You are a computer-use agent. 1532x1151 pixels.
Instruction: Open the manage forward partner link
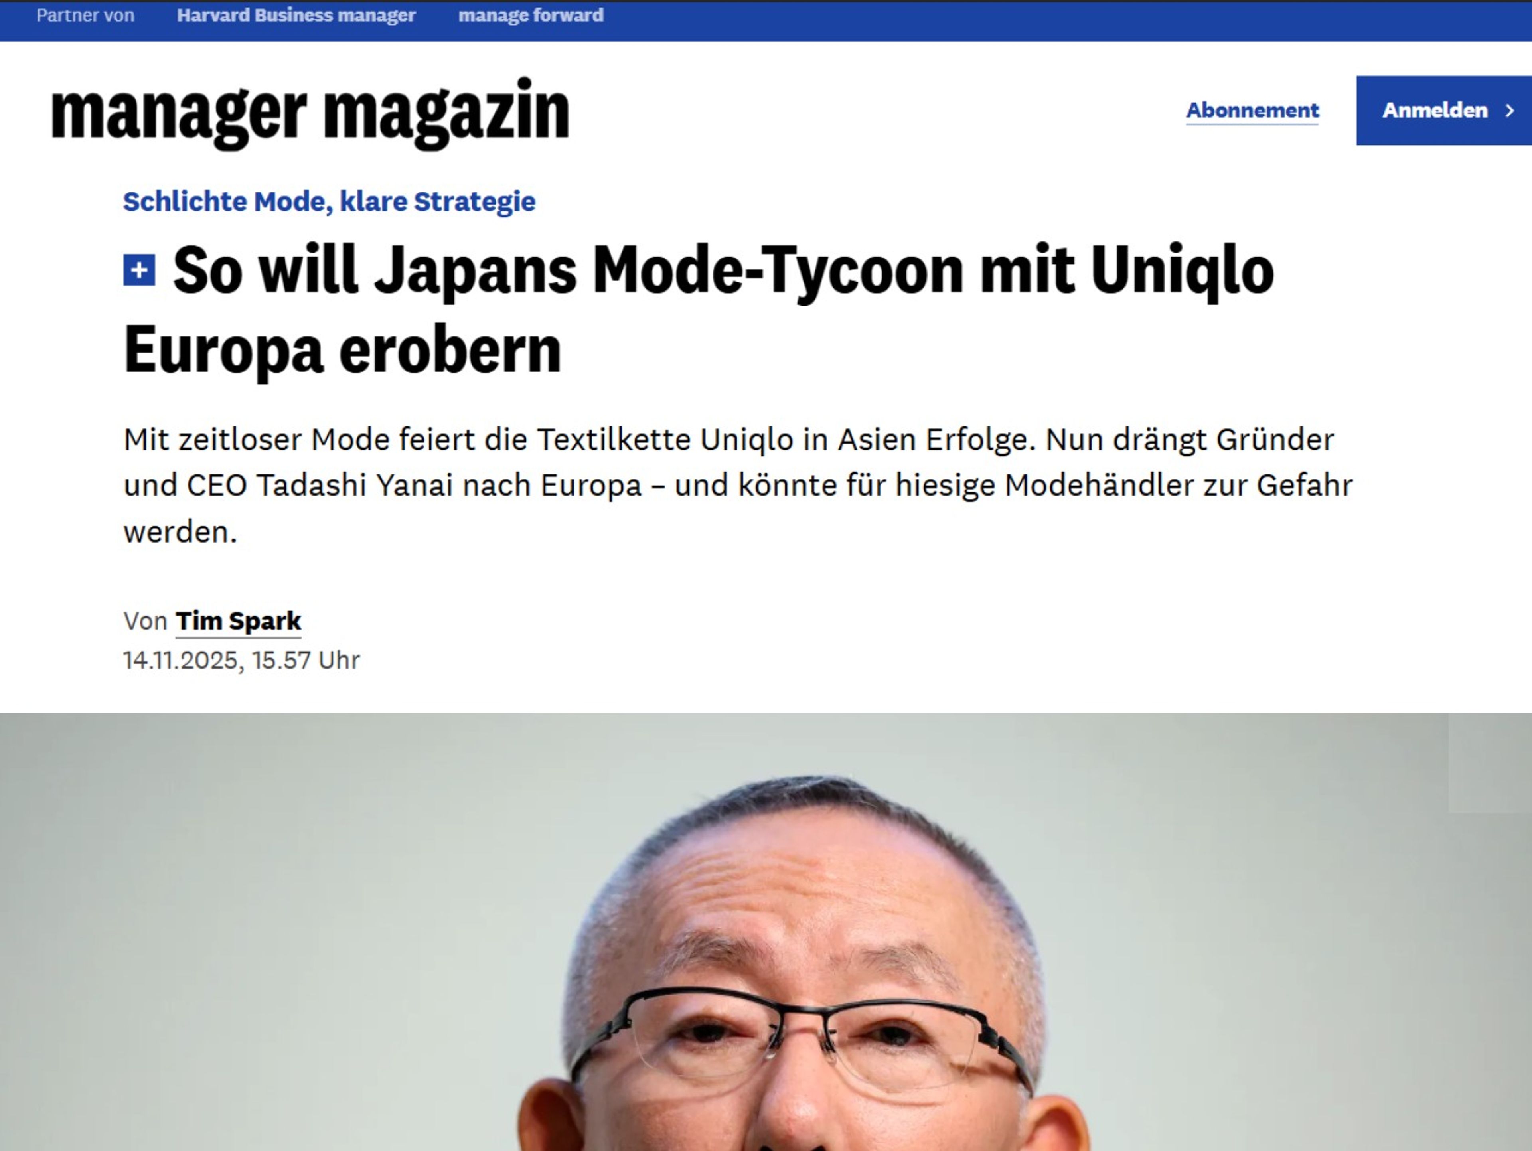pos(531,15)
